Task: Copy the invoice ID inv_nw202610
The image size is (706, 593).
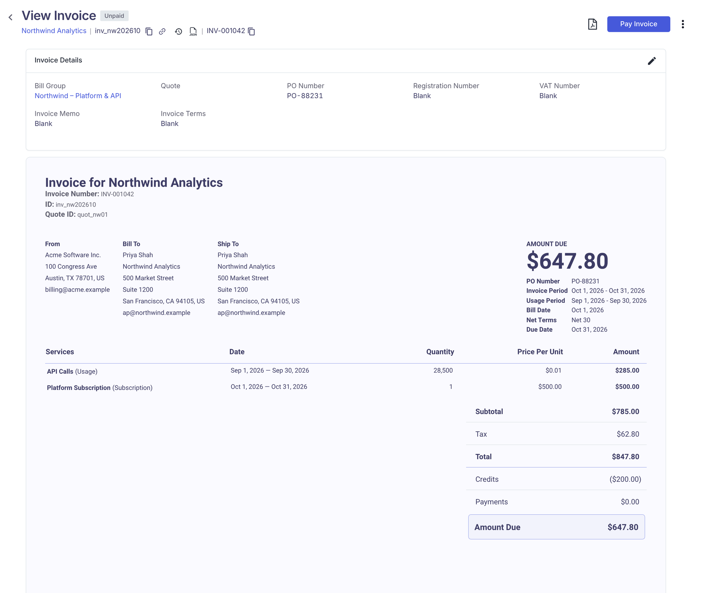Action: (x=149, y=31)
